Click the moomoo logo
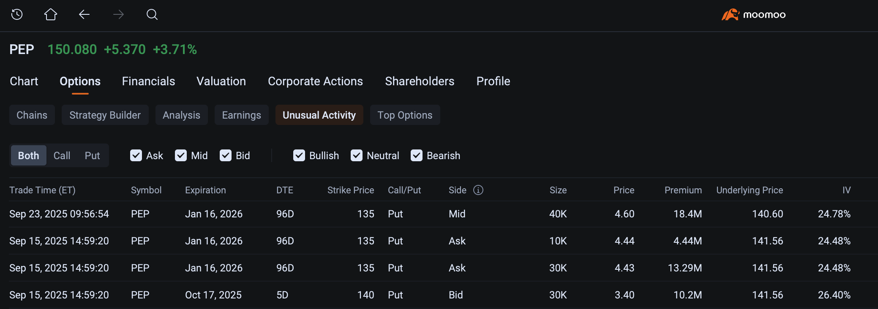 pyautogui.click(x=753, y=15)
